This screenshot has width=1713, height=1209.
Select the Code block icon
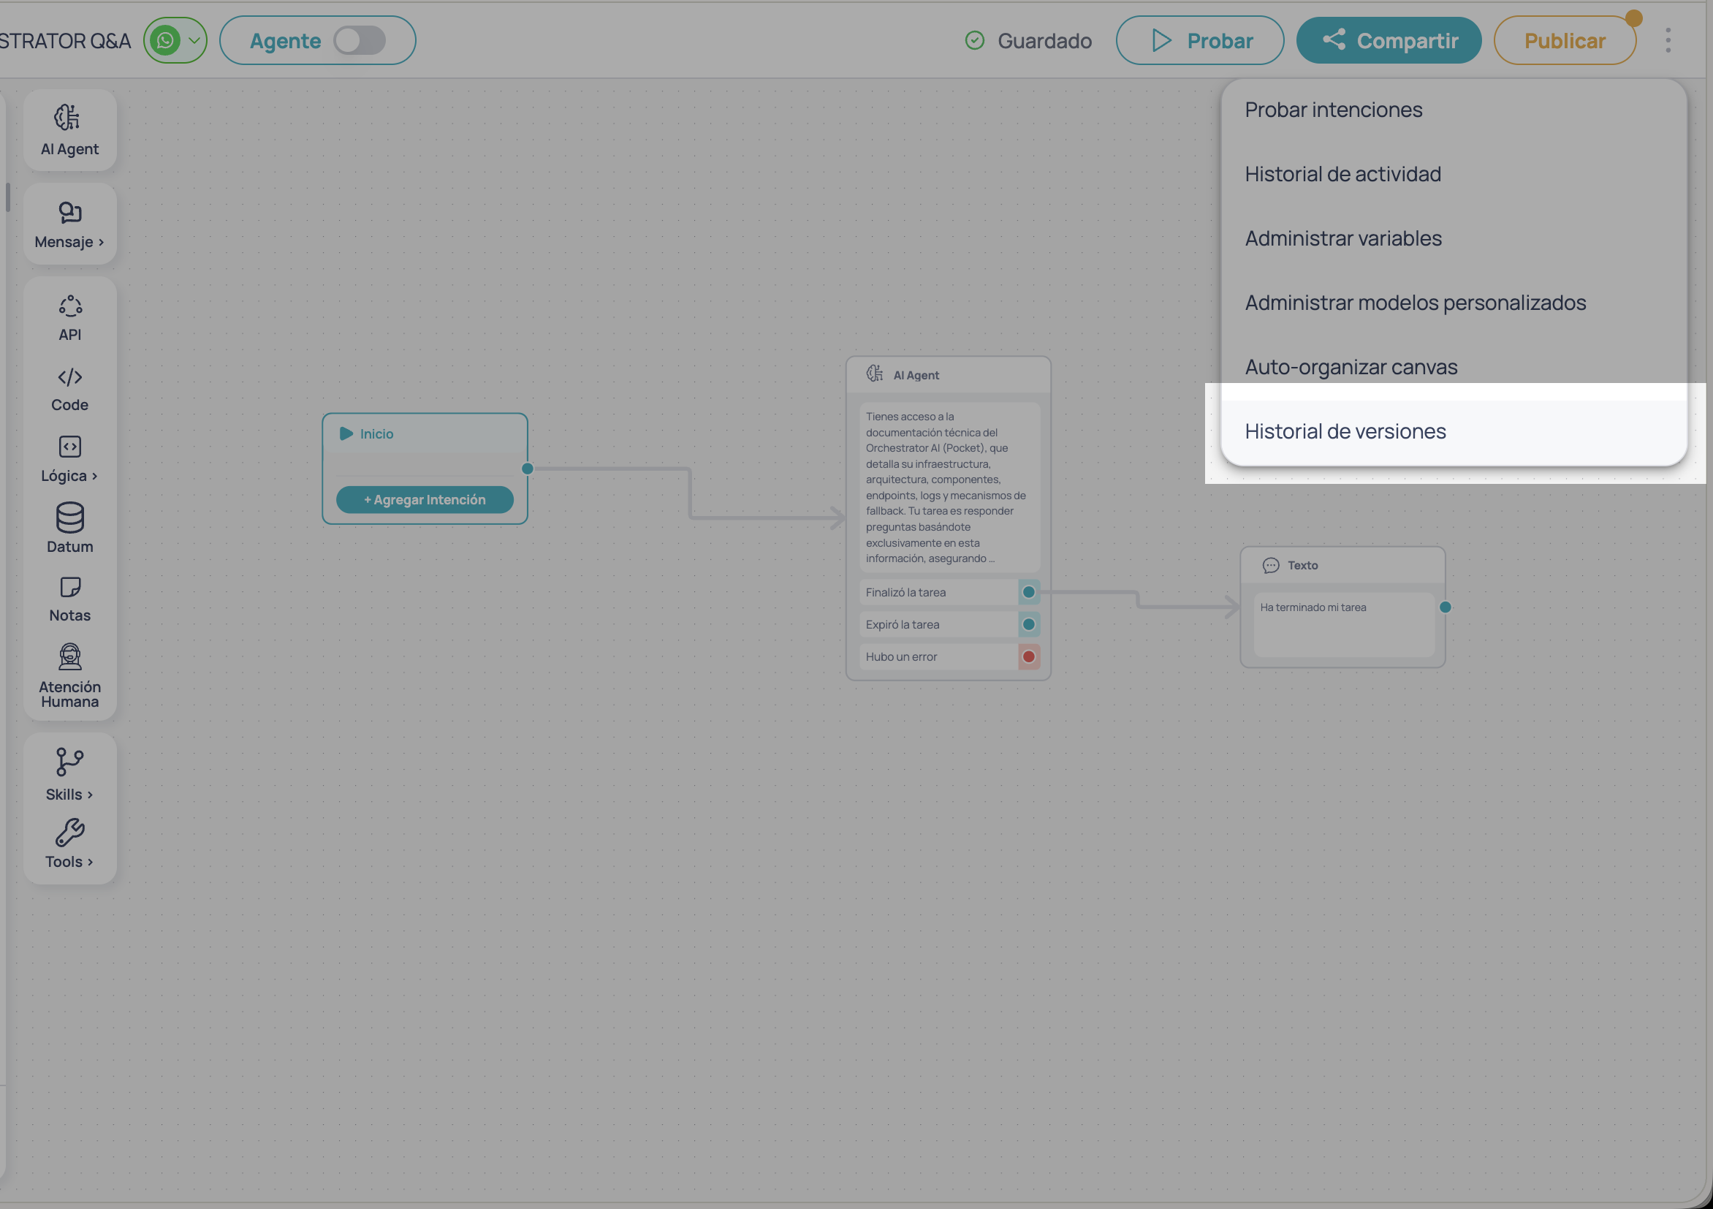pos(69,387)
